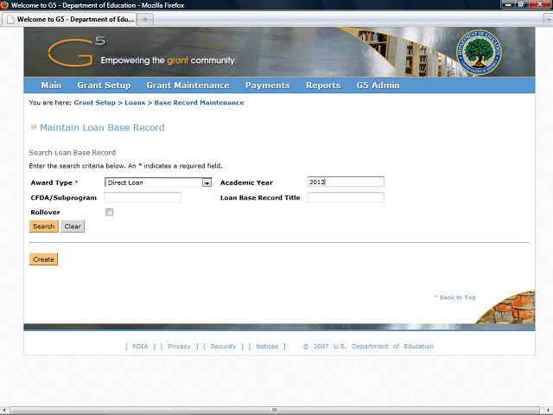Click the icon beside Maintain Loan Base Record

tap(34, 127)
